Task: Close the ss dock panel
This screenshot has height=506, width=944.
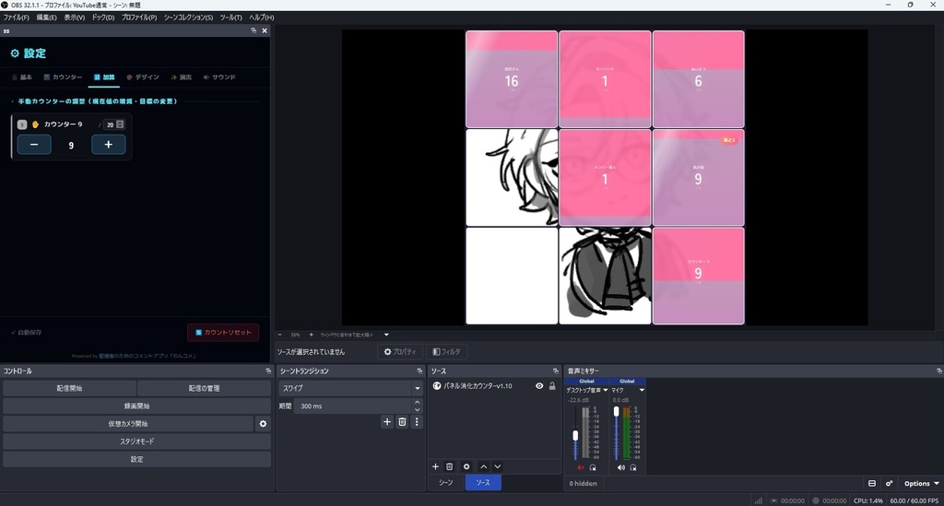Action: point(265,30)
